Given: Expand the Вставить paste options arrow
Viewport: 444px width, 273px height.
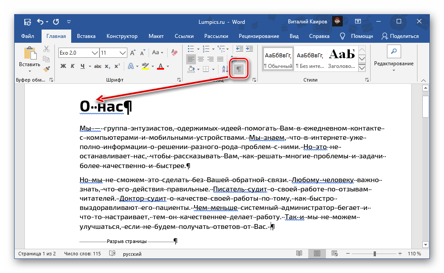Looking at the screenshot, I should 30,71.
